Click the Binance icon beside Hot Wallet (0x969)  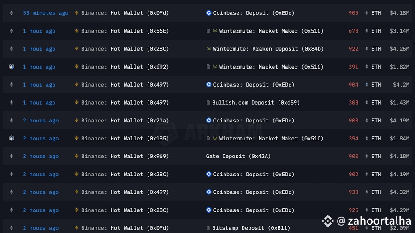77,156
